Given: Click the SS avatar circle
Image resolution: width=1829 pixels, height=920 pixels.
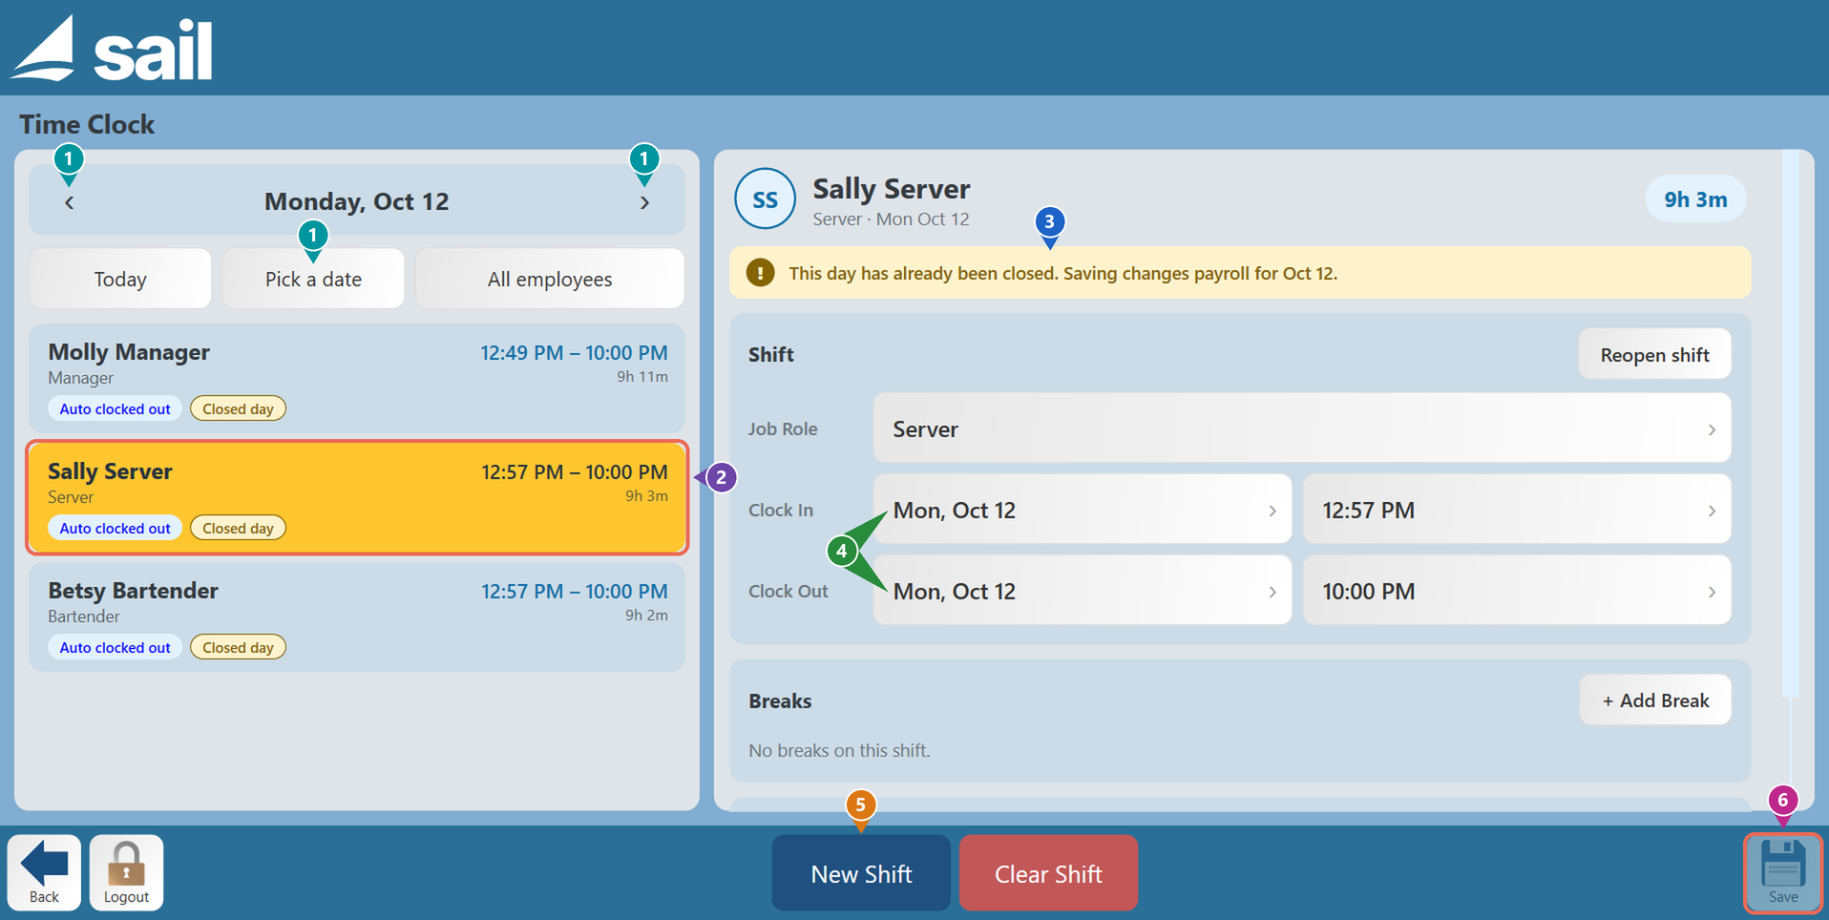Looking at the screenshot, I should (765, 199).
